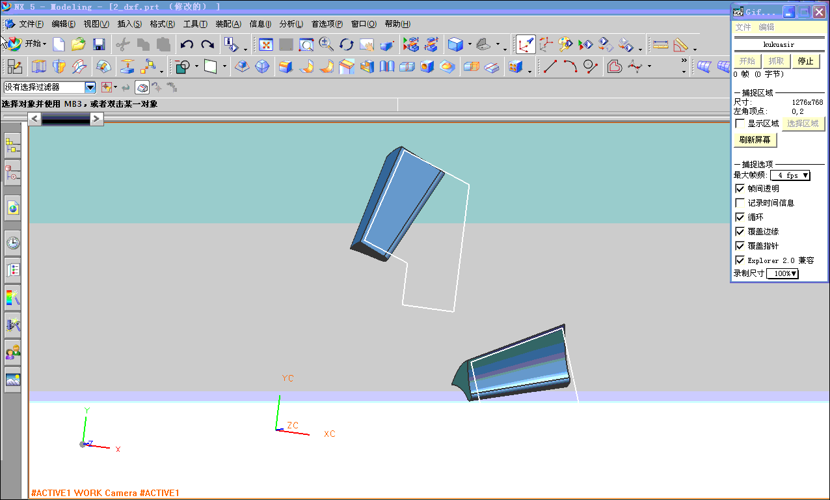Undo the last action
The width and height of the screenshot is (830, 500).
click(187, 44)
